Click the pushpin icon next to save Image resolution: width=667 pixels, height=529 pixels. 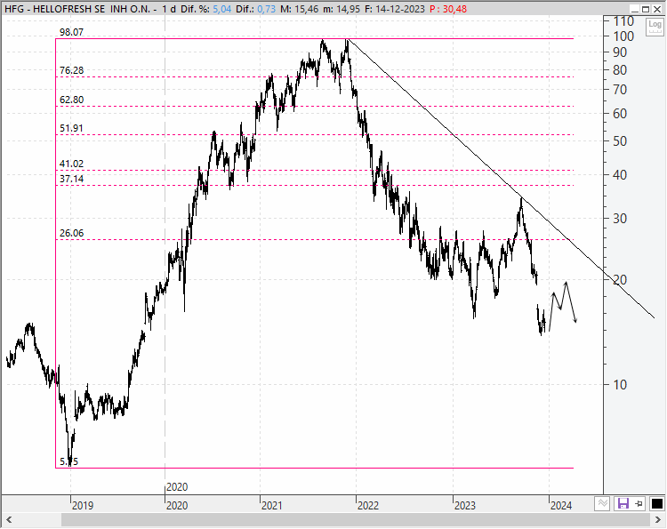tap(639, 504)
